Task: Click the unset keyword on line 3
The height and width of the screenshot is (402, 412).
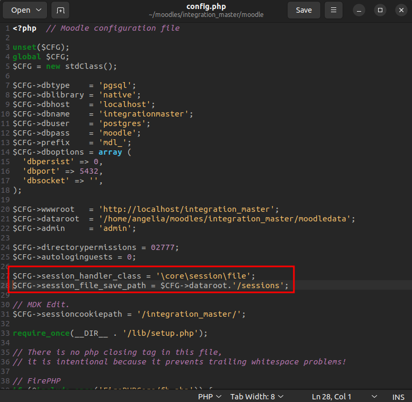Action: tap(25, 47)
